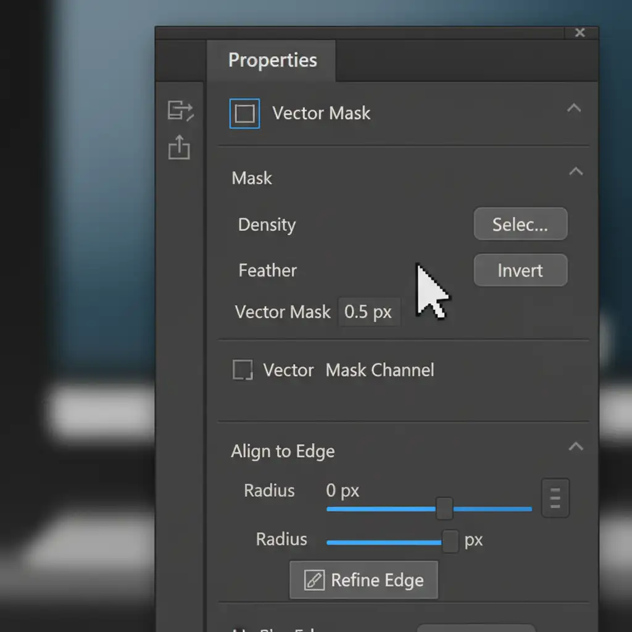Click the share upload icon in sidebar
The width and height of the screenshot is (632, 632).
179,148
